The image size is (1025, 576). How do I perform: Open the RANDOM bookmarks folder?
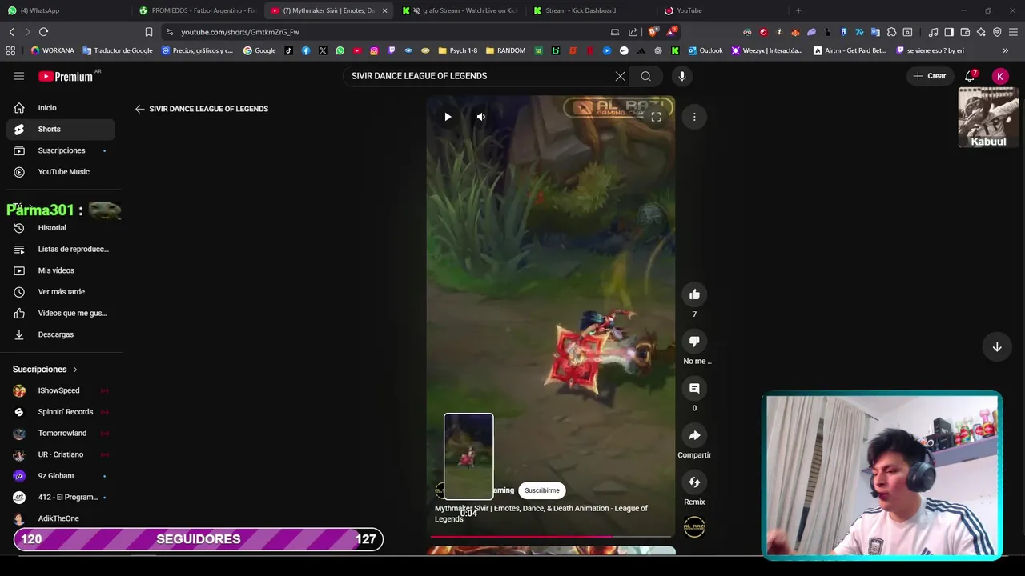click(505, 50)
